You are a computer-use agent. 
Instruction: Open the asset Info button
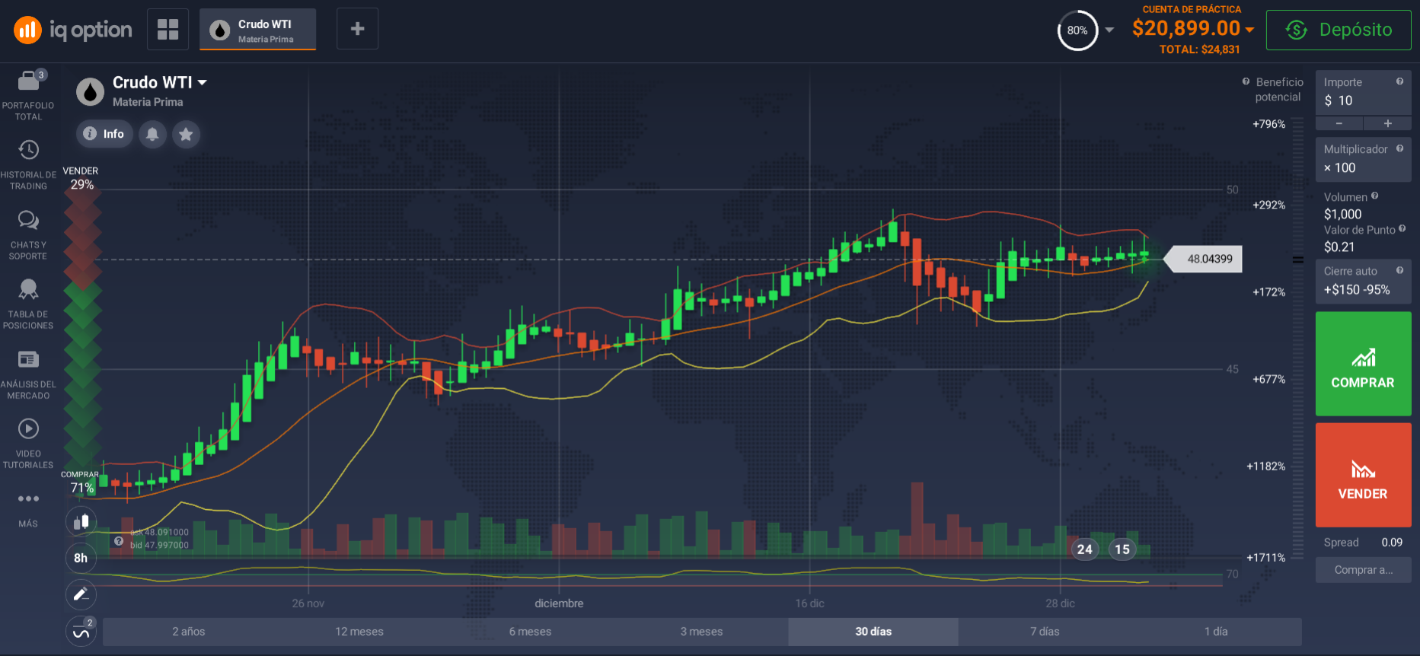pos(104,134)
